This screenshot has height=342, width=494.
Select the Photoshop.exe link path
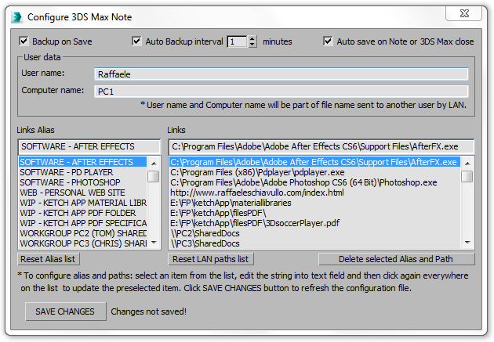pyautogui.click(x=314, y=182)
